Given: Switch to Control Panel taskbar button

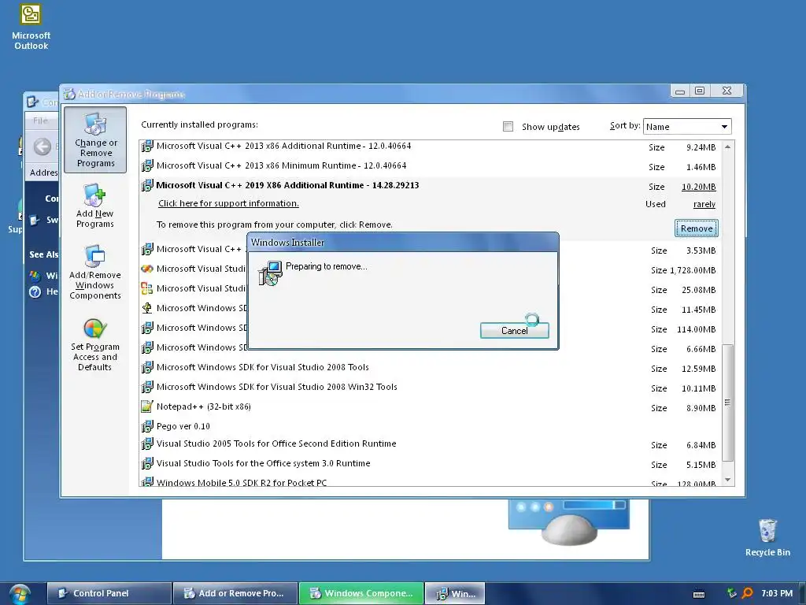Looking at the screenshot, I should coord(109,593).
